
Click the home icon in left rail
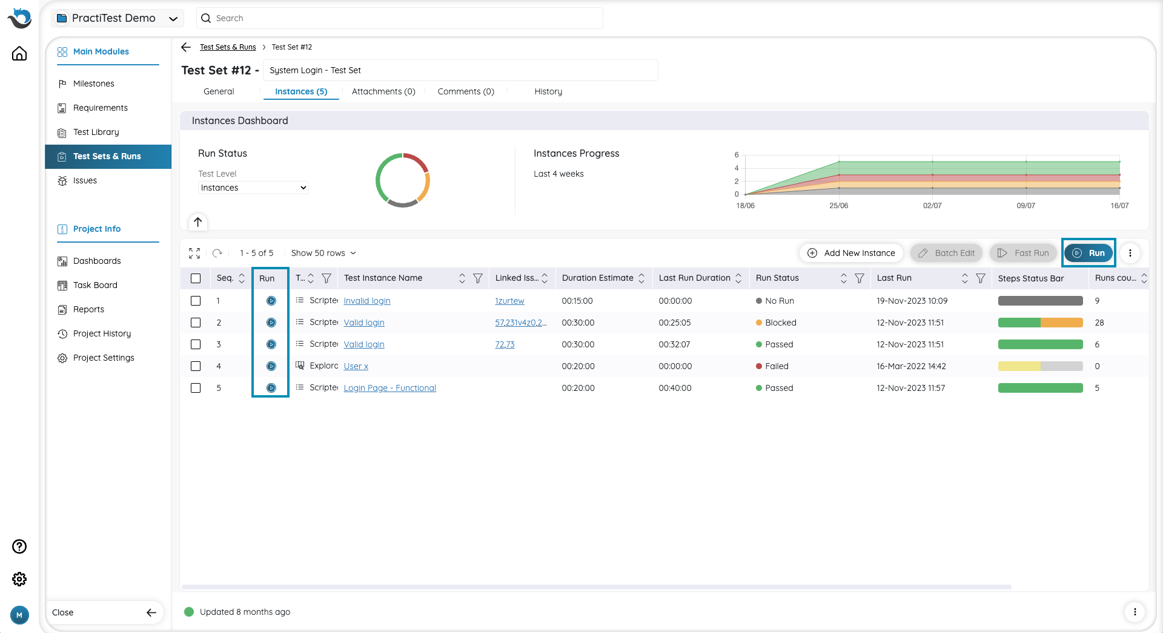(19, 54)
